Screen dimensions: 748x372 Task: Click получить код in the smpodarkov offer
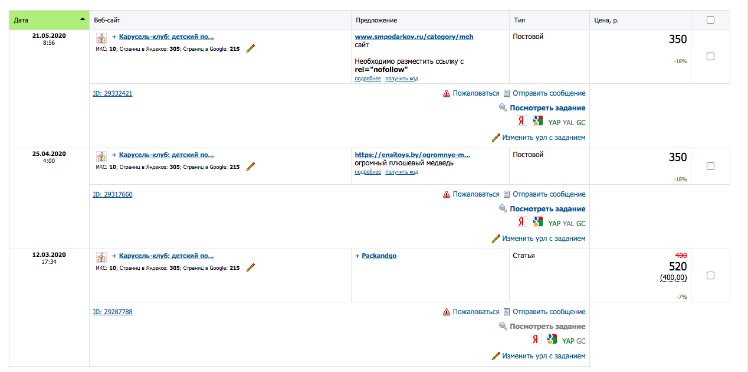402,79
